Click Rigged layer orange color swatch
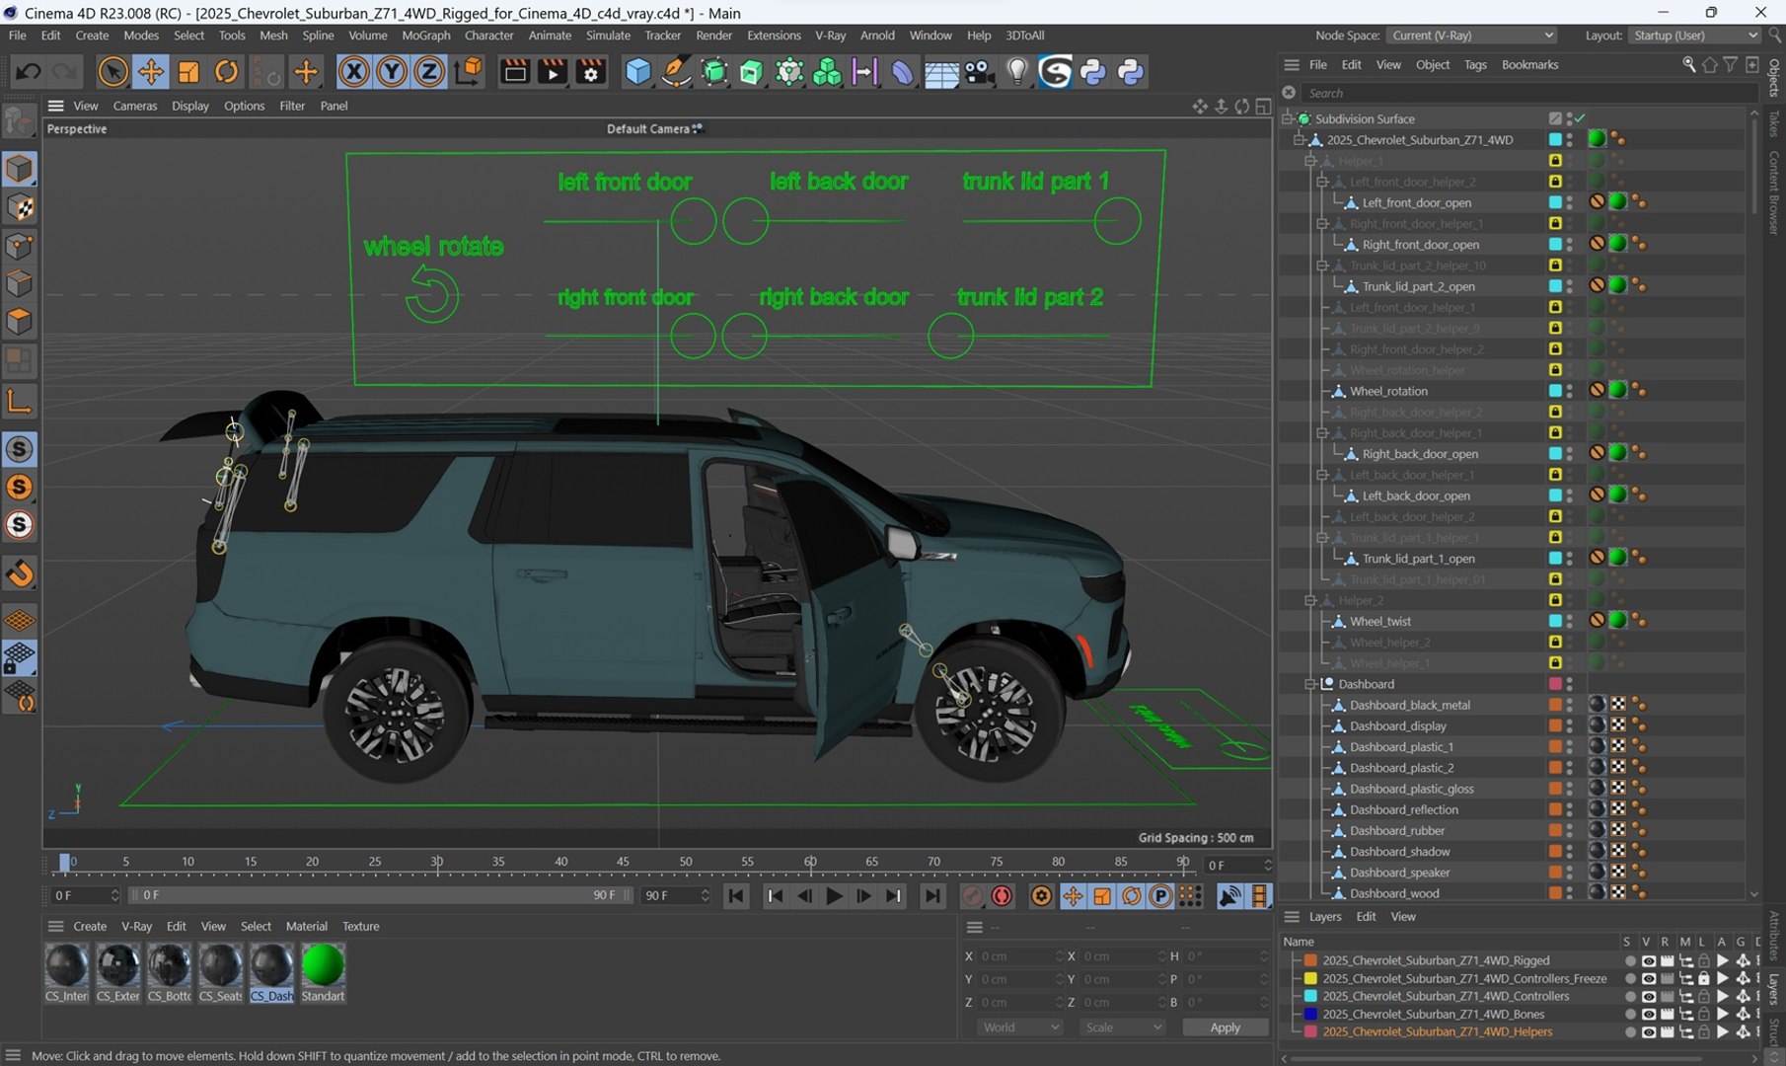This screenshot has width=1786, height=1066. (1310, 960)
